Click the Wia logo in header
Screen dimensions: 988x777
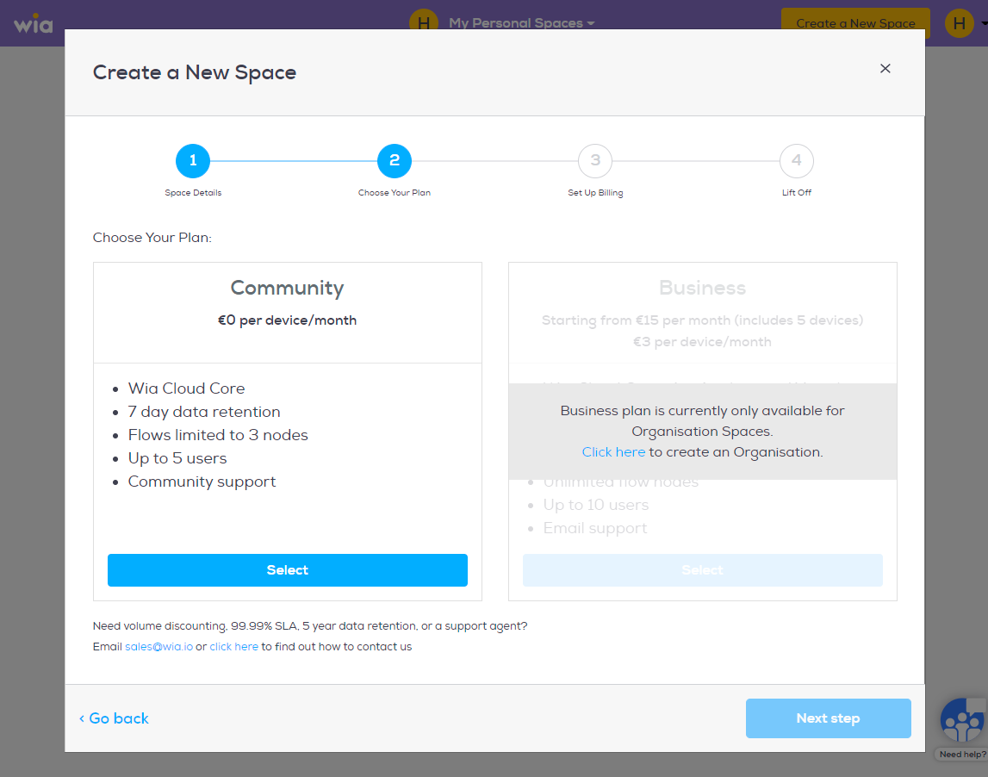click(34, 25)
